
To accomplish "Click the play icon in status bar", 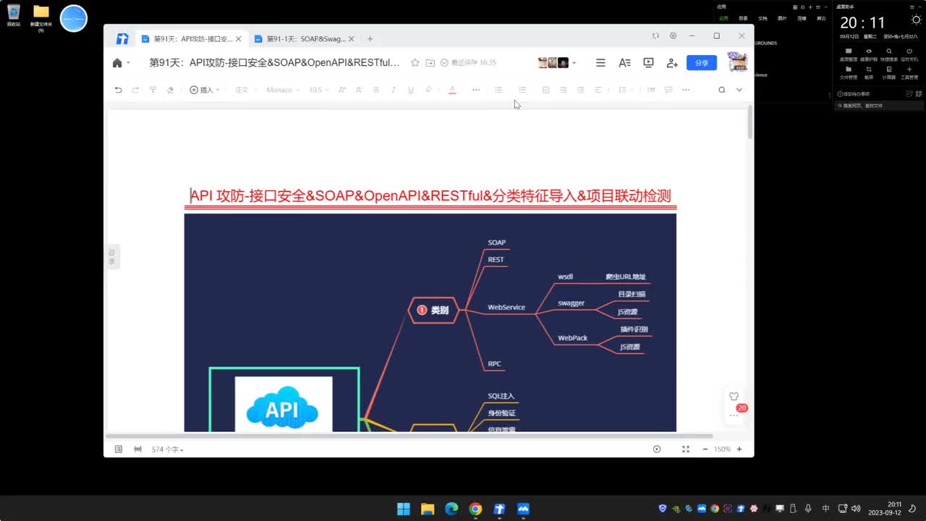I will 657,449.
